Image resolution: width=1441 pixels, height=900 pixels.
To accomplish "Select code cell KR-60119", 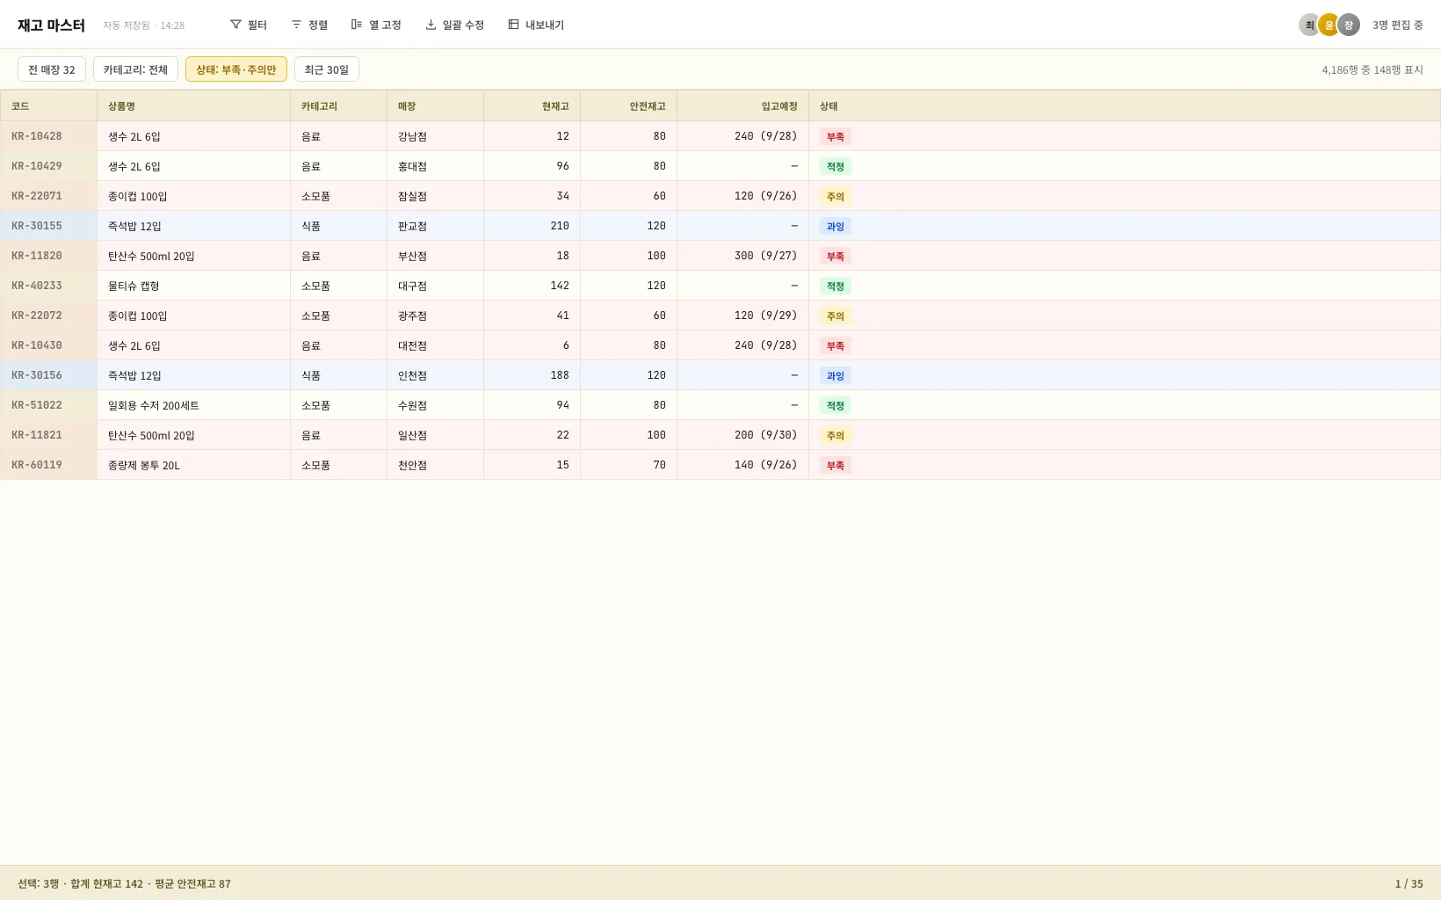I will click(x=48, y=465).
